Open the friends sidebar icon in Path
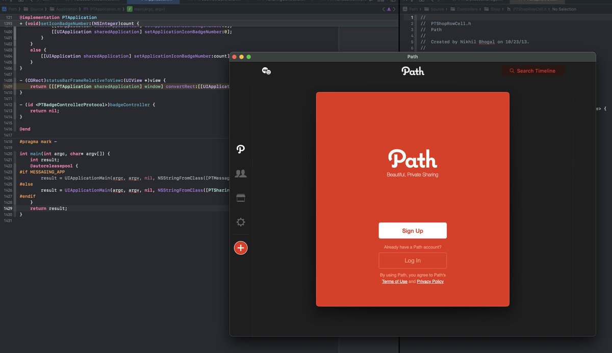Screen dimensions: 612x353 pos(241,174)
